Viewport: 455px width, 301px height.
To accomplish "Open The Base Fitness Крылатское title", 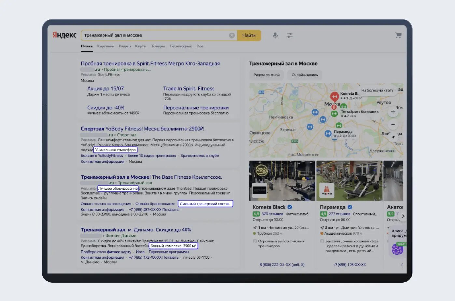I will tap(151, 177).
